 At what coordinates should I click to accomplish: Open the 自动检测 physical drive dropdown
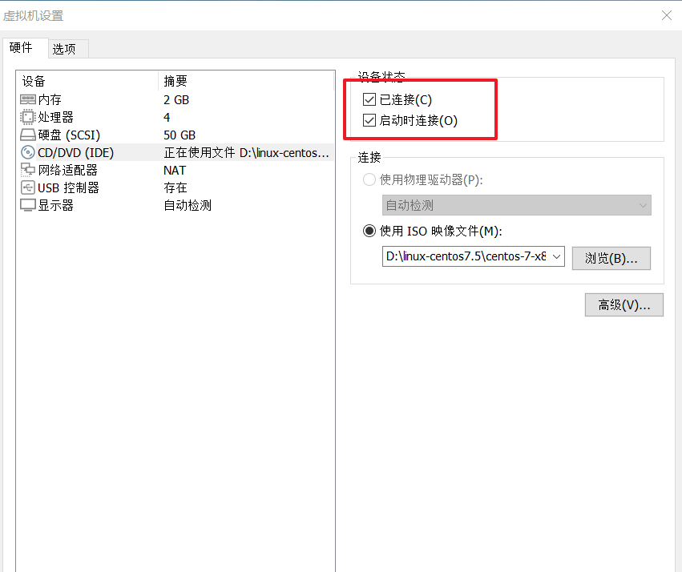(517, 205)
